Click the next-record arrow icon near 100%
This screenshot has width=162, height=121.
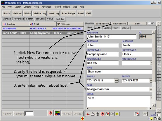pos(145,114)
